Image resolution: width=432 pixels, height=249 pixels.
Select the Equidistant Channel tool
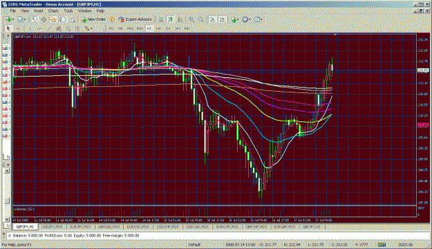[59, 28]
